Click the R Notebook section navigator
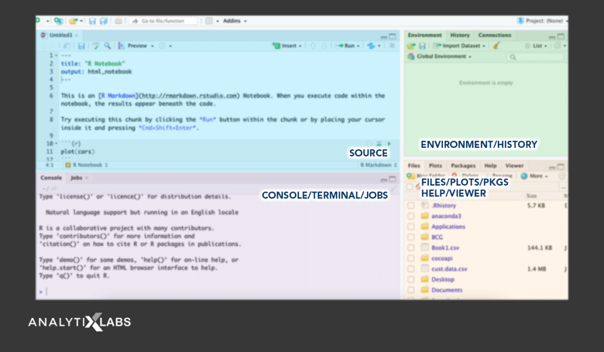 (x=86, y=165)
